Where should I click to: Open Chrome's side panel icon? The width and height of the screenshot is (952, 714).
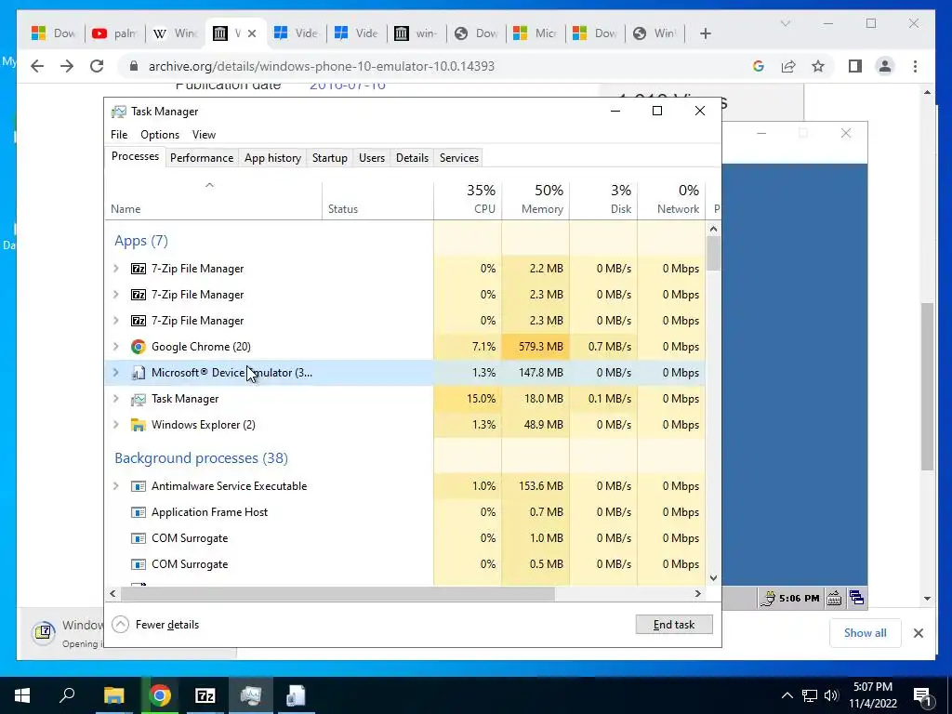(855, 66)
